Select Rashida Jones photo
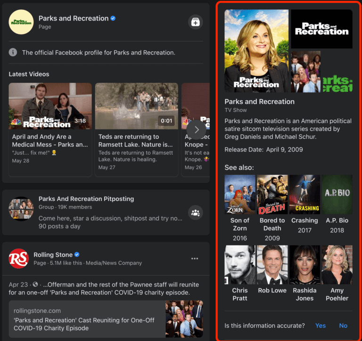The image size is (362, 341). (304, 264)
